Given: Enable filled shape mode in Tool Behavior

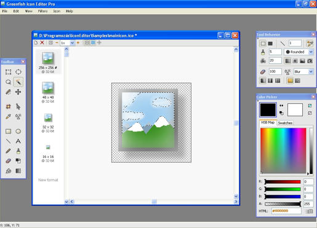Looking at the screenshot, I should pos(270,44).
